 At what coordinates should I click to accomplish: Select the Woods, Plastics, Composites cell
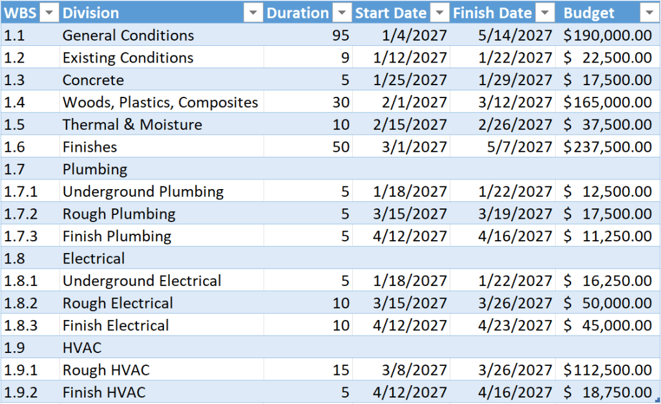(x=162, y=102)
